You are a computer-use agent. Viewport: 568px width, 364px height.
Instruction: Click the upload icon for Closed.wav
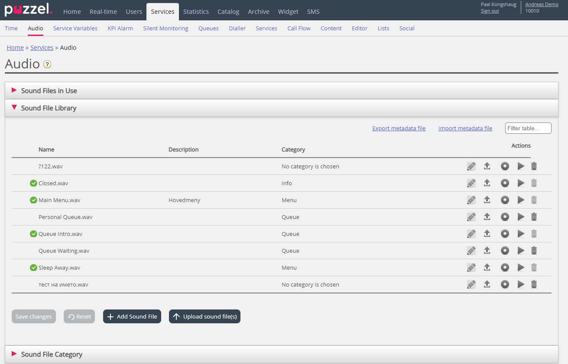point(487,183)
